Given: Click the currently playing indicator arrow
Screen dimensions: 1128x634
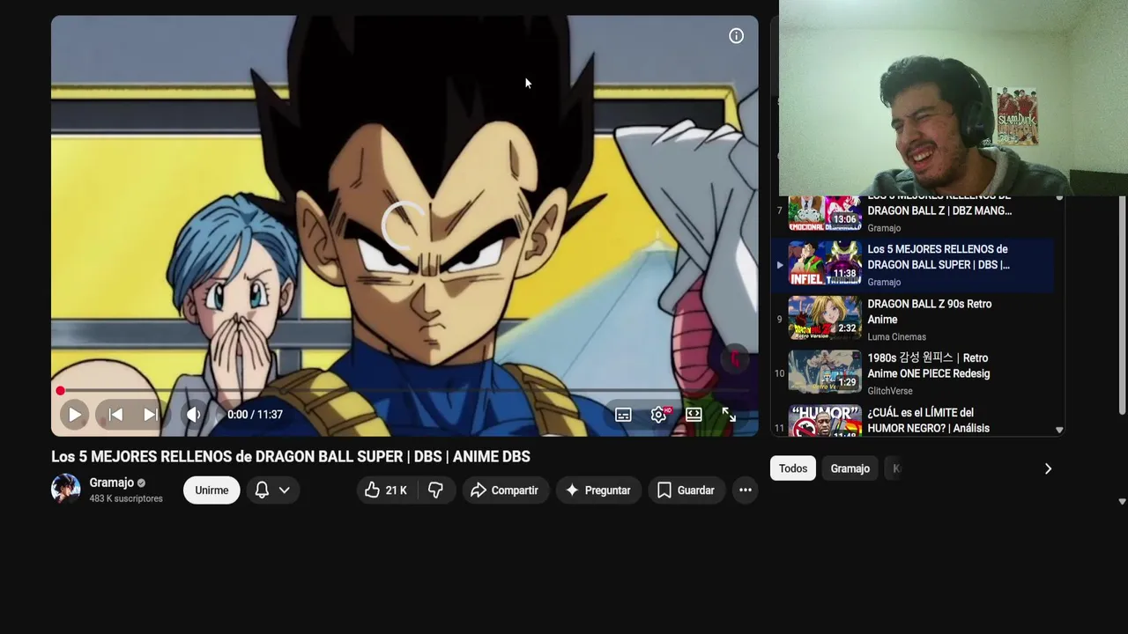Looking at the screenshot, I should pos(779,264).
